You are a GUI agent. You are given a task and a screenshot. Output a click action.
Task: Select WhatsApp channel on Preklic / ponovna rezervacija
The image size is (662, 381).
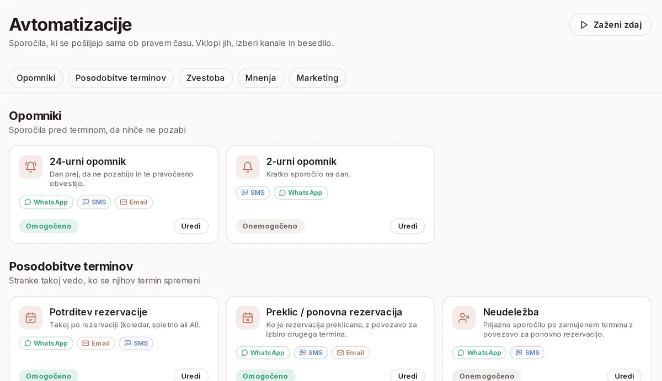tap(263, 353)
